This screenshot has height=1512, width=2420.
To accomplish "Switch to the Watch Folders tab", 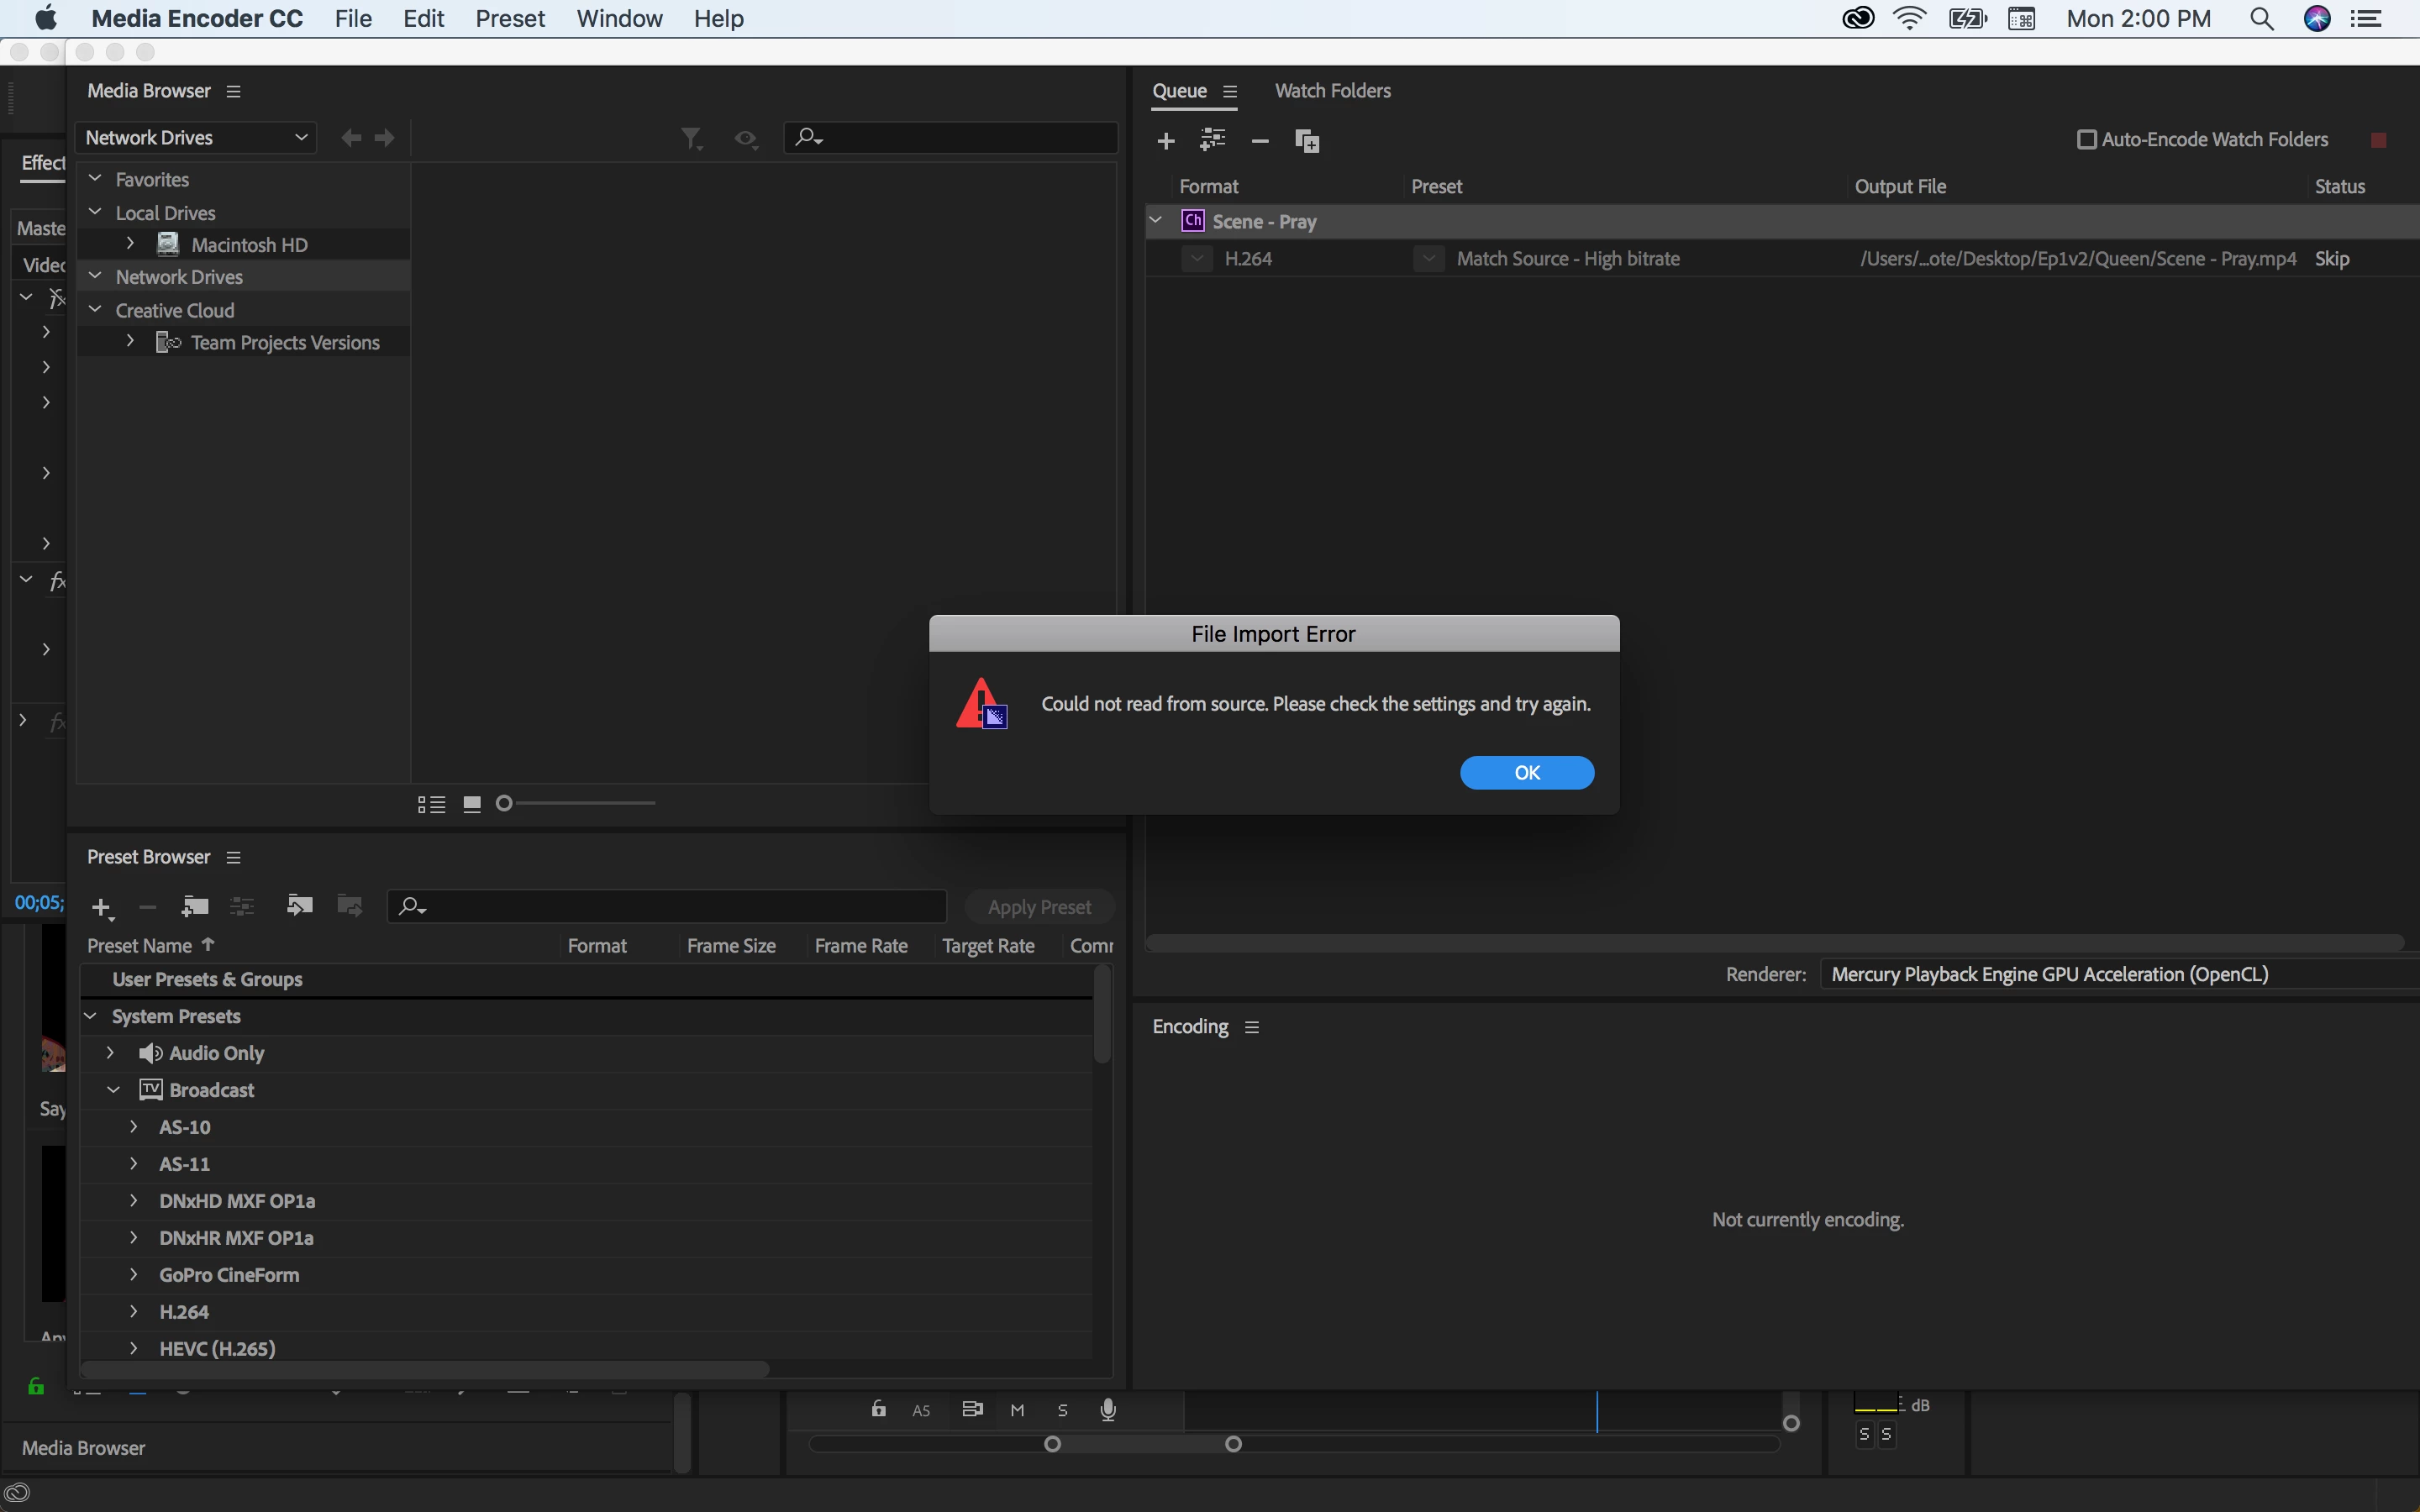I will (1332, 91).
